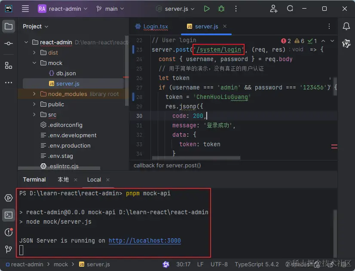Click mock breadcrumb in status bar
This screenshot has width=355, height=271.
tap(61, 265)
